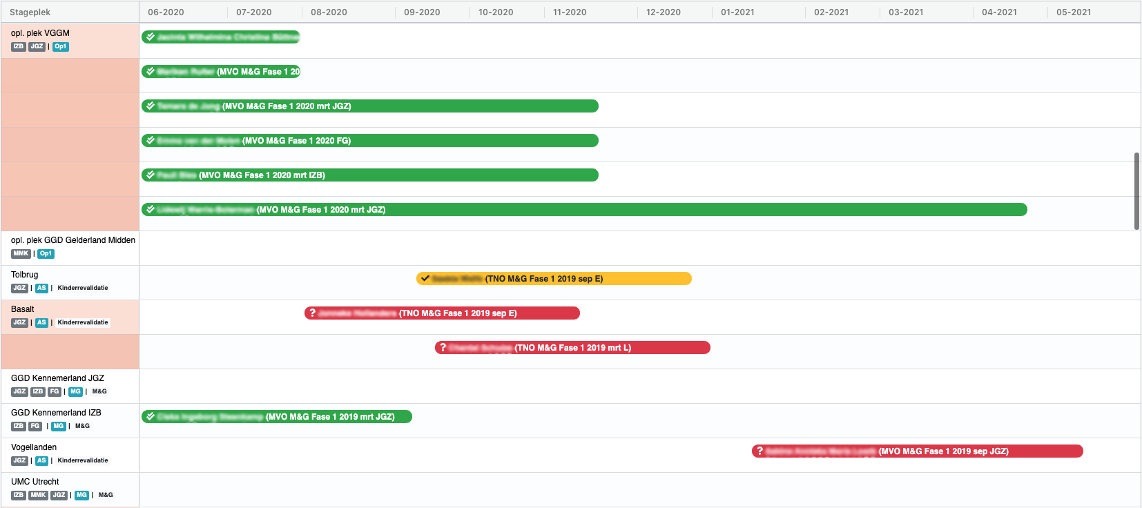
Task: Click the FG badge under GGD Kennemerland JZG row
Action: pyautogui.click(x=55, y=392)
